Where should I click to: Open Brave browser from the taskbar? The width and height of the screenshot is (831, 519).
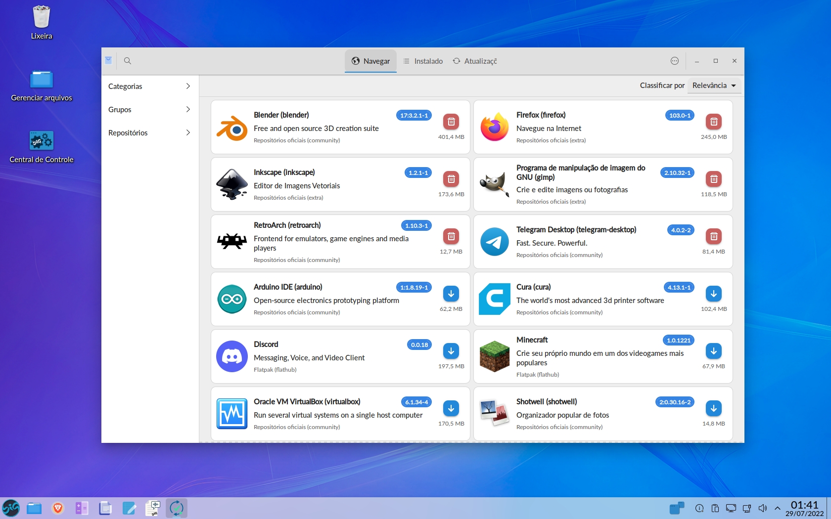58,508
